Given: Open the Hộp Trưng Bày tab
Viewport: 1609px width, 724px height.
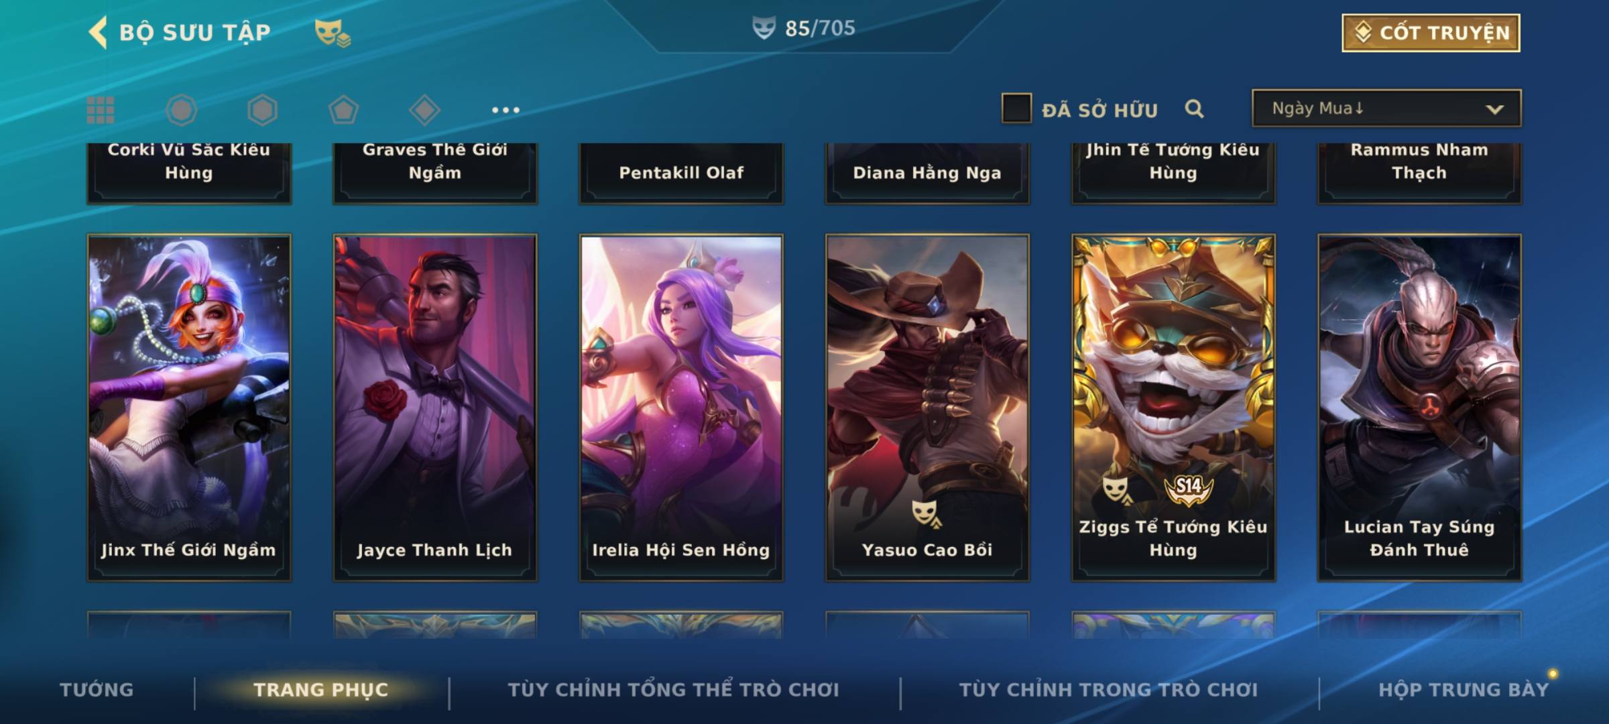Looking at the screenshot, I should 1464,689.
